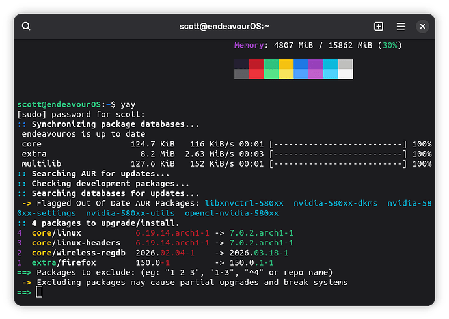Click the extra/firefox package entry
Screen dimensions: 449x319
point(64,262)
